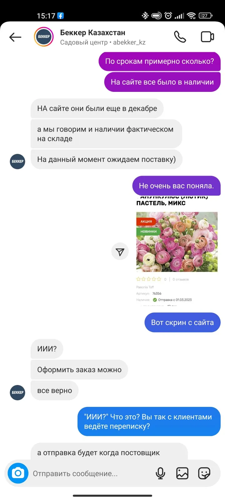Select the 'Вот скрин с сайта' message
The height and width of the screenshot is (500, 225).
(x=182, y=322)
